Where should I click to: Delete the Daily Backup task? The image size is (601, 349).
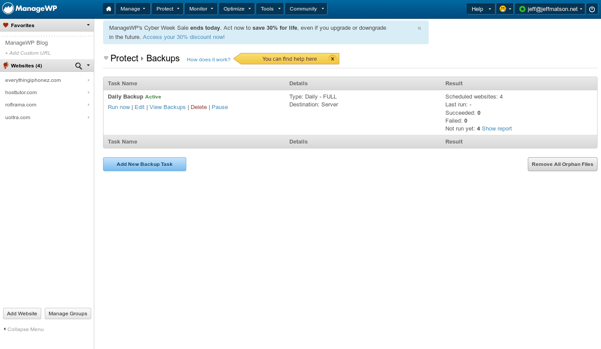click(199, 107)
